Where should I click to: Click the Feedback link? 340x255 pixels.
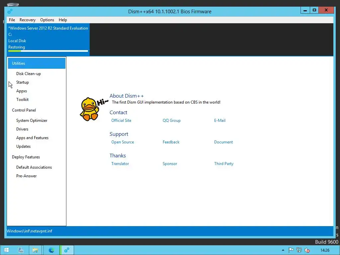(x=171, y=142)
